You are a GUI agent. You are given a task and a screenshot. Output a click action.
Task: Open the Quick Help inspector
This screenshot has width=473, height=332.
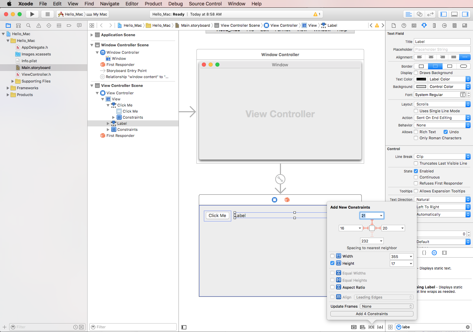tap(404, 25)
